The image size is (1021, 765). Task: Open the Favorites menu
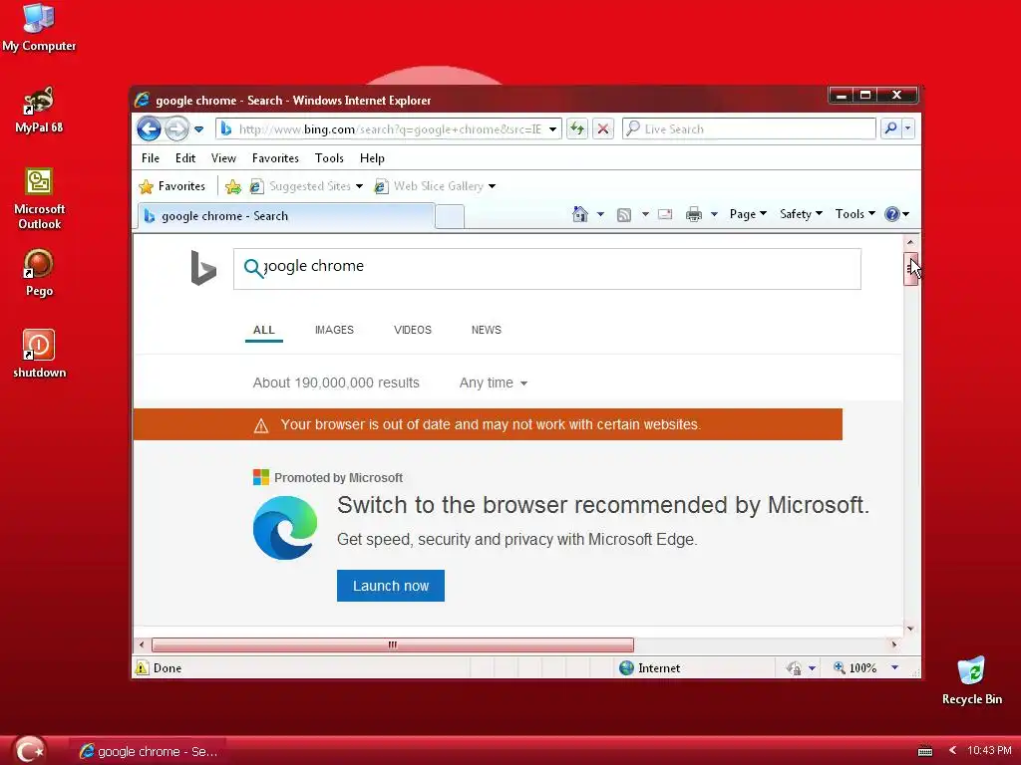(275, 158)
